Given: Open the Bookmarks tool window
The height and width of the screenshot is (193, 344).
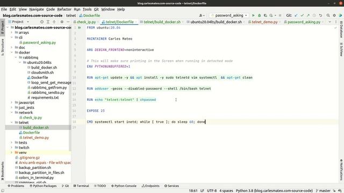Looking at the screenshot, I should 2,170.
